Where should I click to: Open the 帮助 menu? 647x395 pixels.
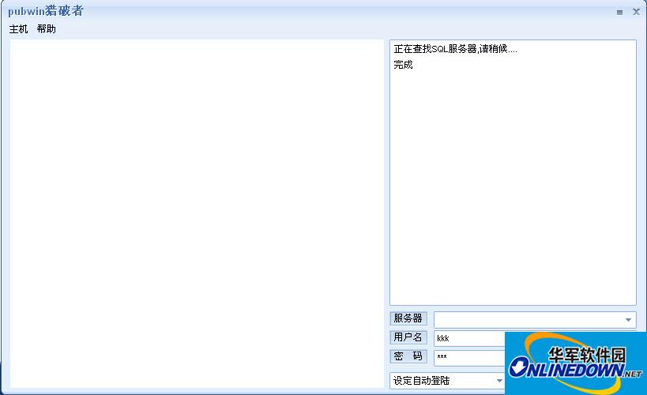46,29
